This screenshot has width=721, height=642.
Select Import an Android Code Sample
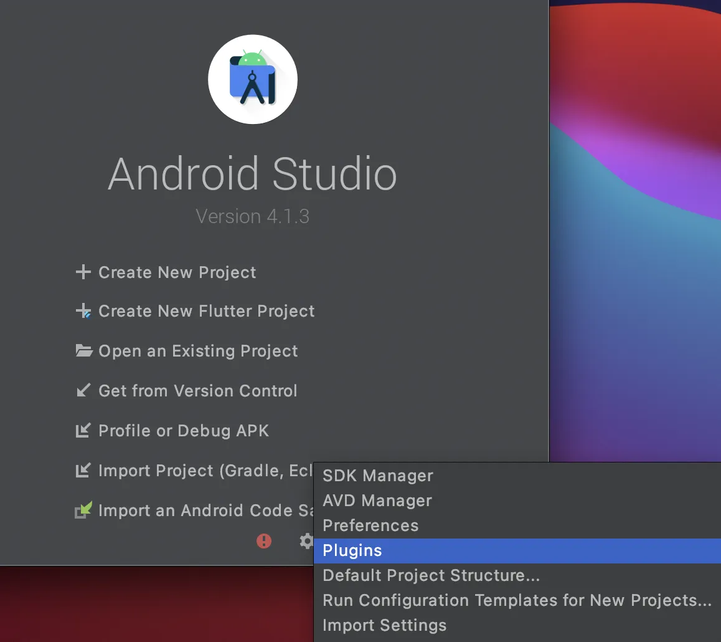coord(206,510)
